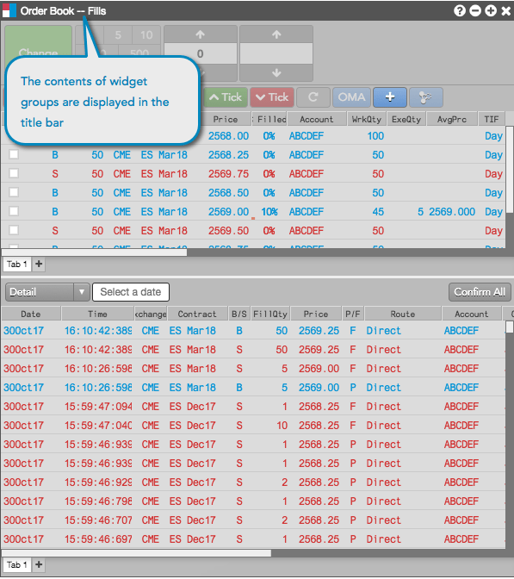
Task: Select Tab 1 in the Order Book panel
Action: tap(17, 264)
